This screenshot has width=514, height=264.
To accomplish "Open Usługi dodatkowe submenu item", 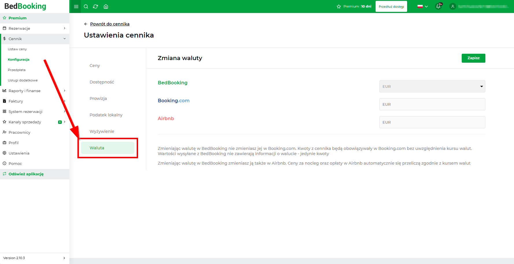I will click(23, 80).
